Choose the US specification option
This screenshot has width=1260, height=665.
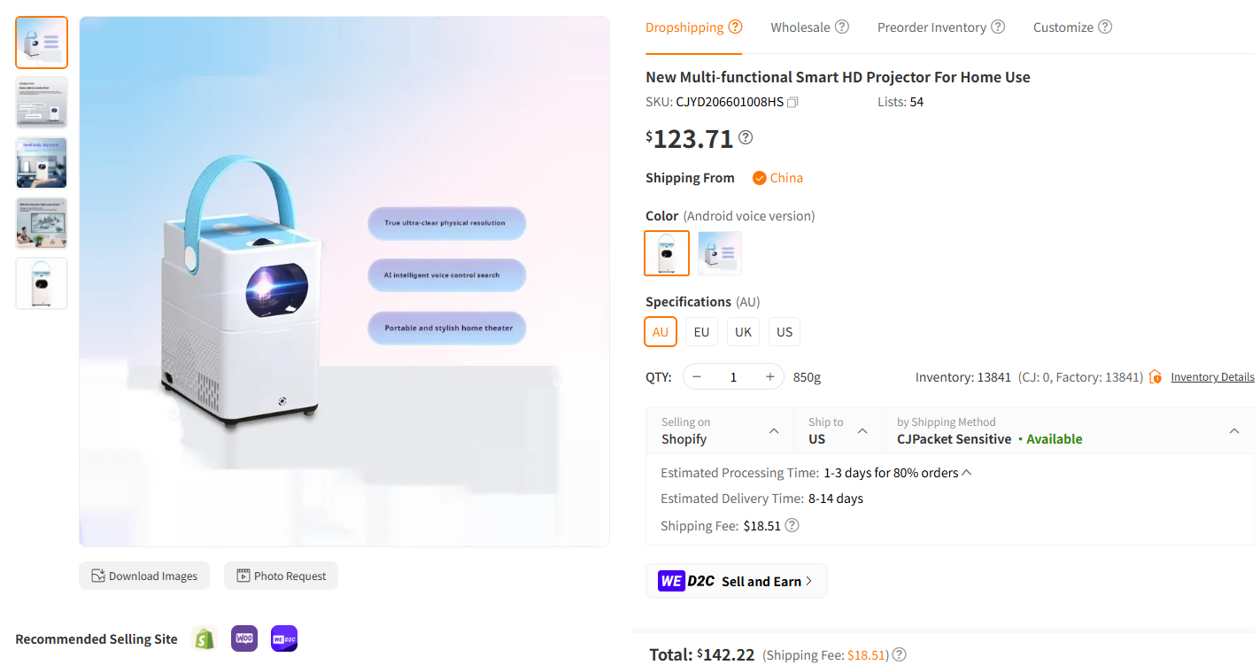click(x=785, y=332)
